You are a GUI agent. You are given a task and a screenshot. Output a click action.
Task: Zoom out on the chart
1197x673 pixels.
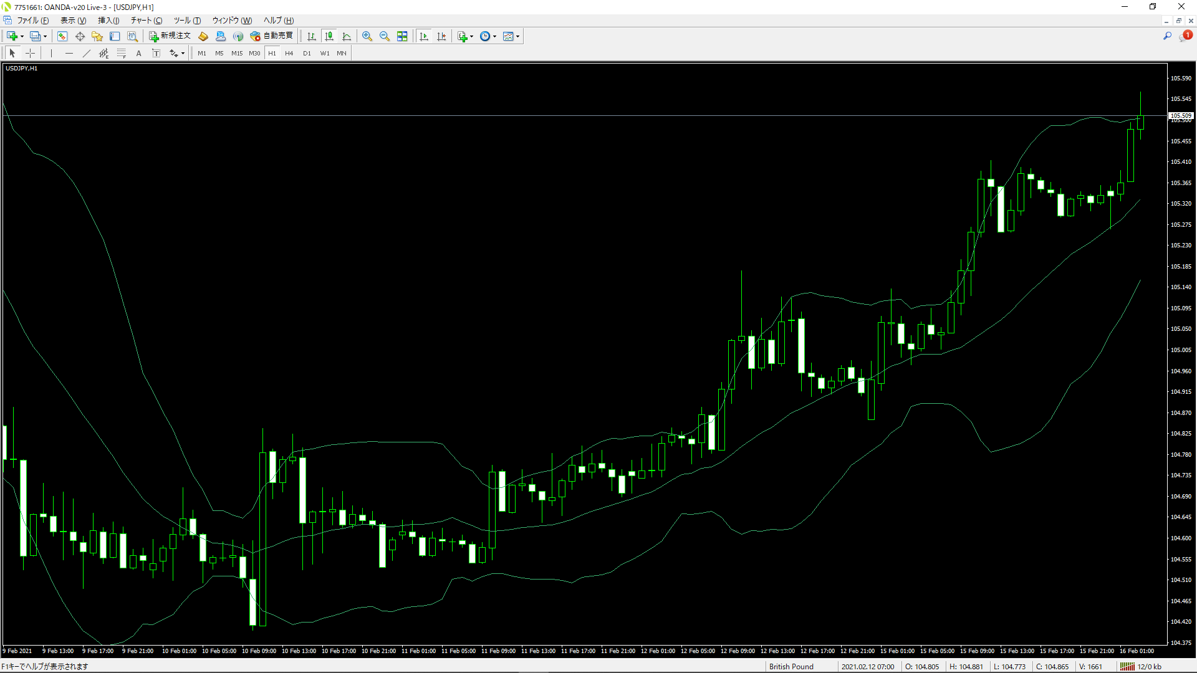click(x=385, y=36)
